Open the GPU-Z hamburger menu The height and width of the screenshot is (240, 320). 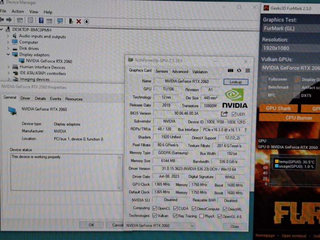[x=248, y=71]
